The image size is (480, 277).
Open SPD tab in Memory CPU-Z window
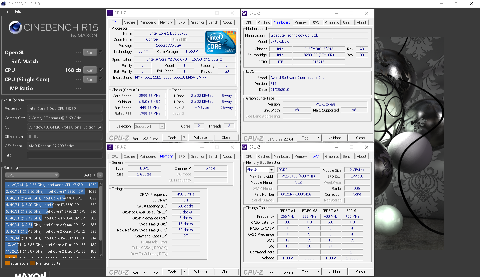[182, 156]
